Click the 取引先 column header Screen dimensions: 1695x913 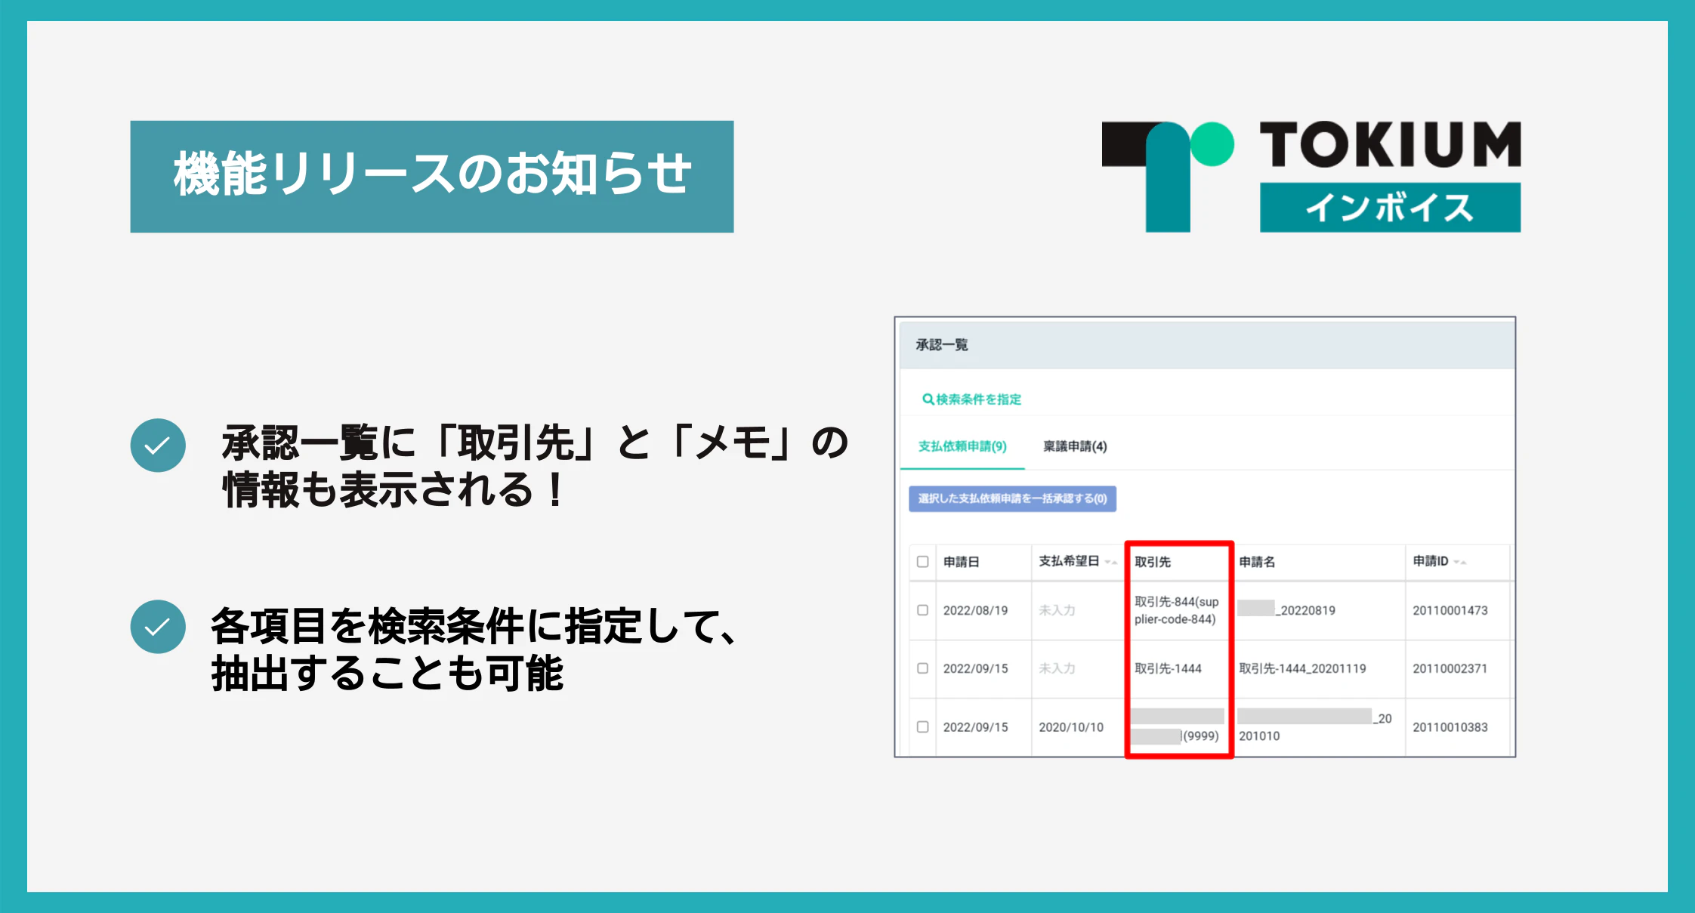[x=1153, y=562]
